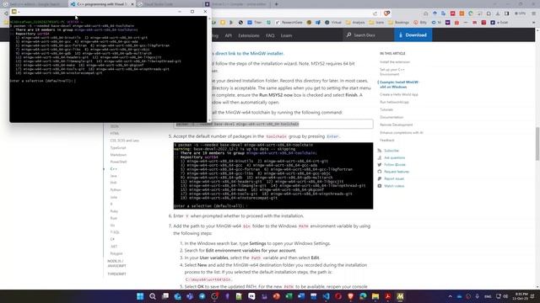540x303 pixels.
Task: Open Subscribe link in article sidebar
Action: [x=391, y=151]
